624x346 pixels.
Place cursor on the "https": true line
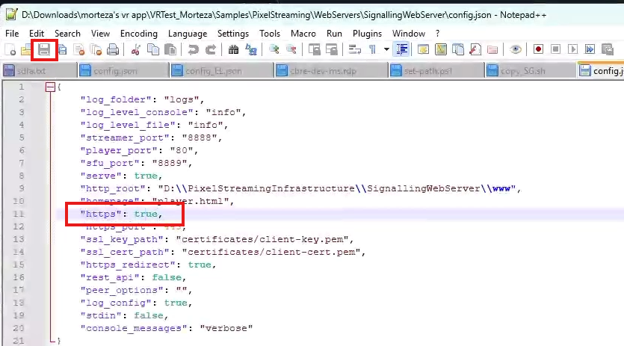pos(224,214)
